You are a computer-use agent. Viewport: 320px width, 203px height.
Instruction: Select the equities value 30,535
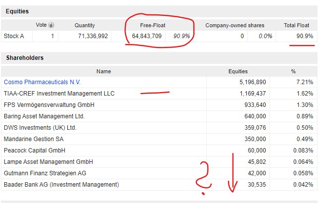(x=257, y=185)
